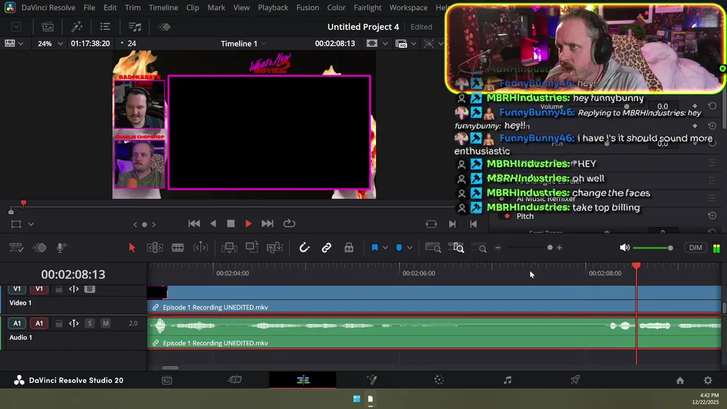Expand the Flag color dropdown arrow
727x409 pixels.
click(385, 248)
